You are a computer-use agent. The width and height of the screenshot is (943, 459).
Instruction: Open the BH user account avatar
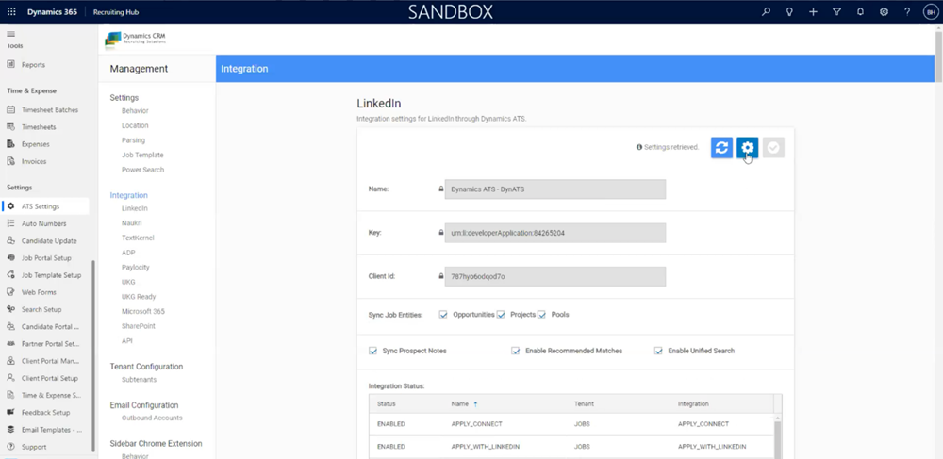930,12
